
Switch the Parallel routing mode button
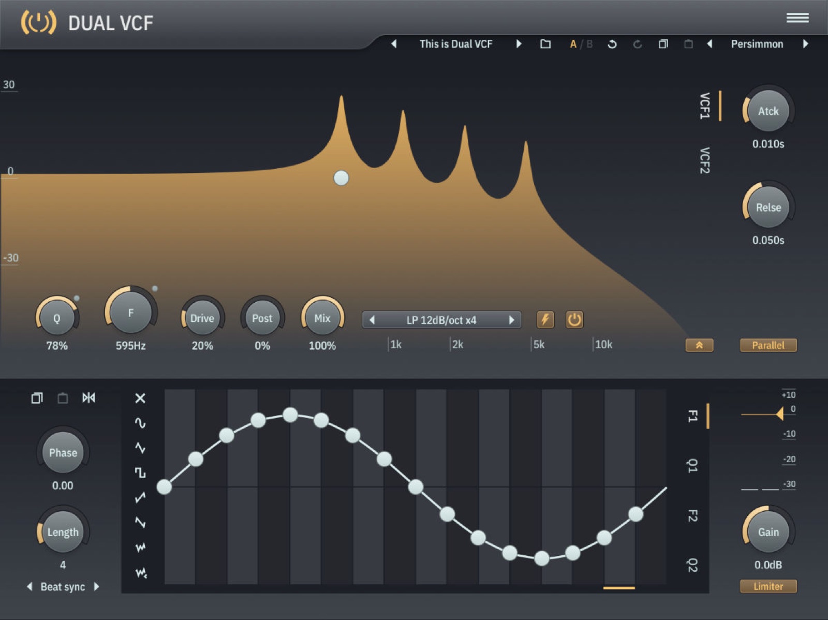click(768, 345)
